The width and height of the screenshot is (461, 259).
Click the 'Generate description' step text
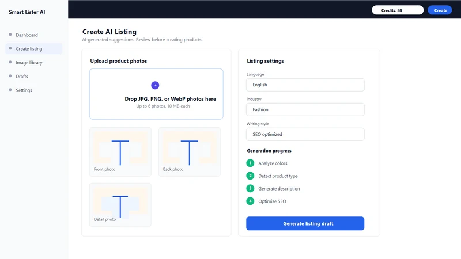click(279, 189)
